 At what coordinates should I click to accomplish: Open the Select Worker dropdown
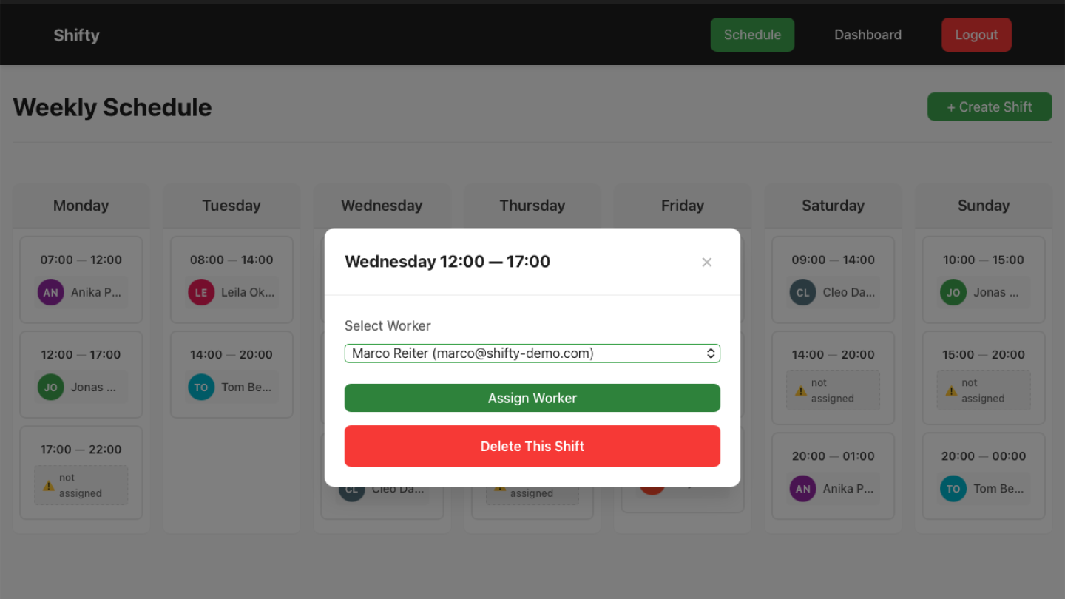pos(532,353)
